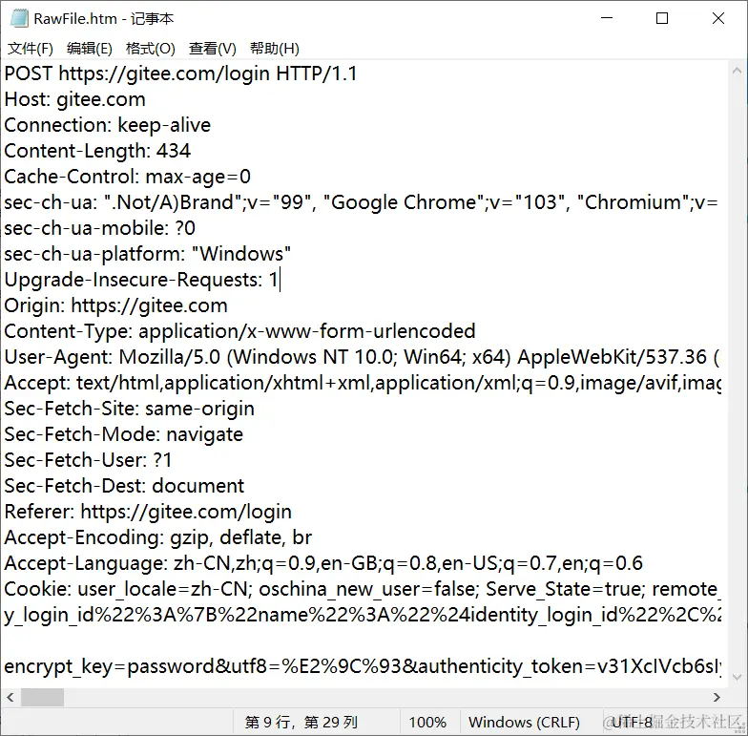Close the RawFile.htm Notepad window

(717, 18)
